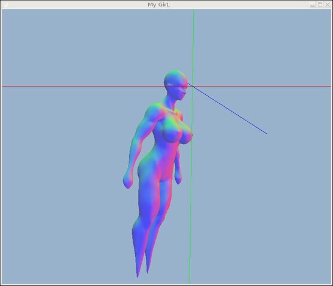Minimize the My GirL window

pyautogui.click(x=313, y=5)
